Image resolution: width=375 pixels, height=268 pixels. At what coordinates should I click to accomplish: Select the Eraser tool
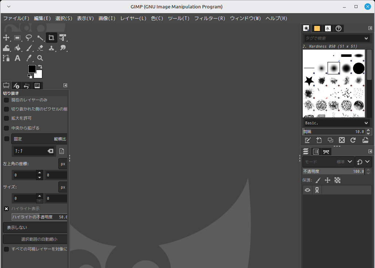tap(40, 48)
